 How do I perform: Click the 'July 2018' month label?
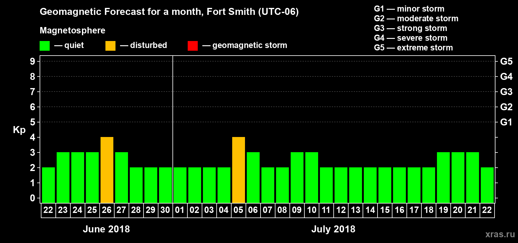click(333, 229)
